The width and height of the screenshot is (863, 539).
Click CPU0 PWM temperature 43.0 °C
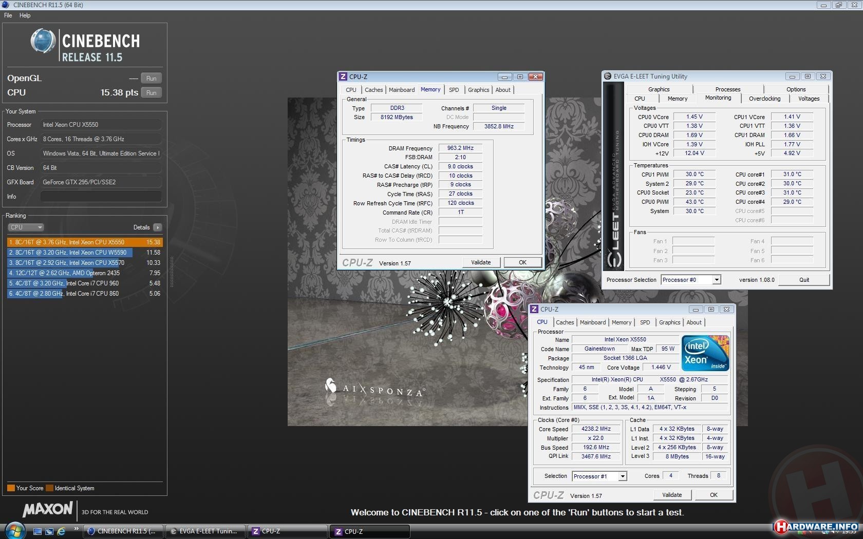pyautogui.click(x=694, y=202)
